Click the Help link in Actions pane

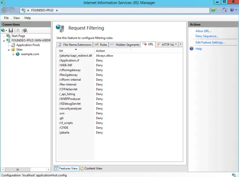coord(199,49)
